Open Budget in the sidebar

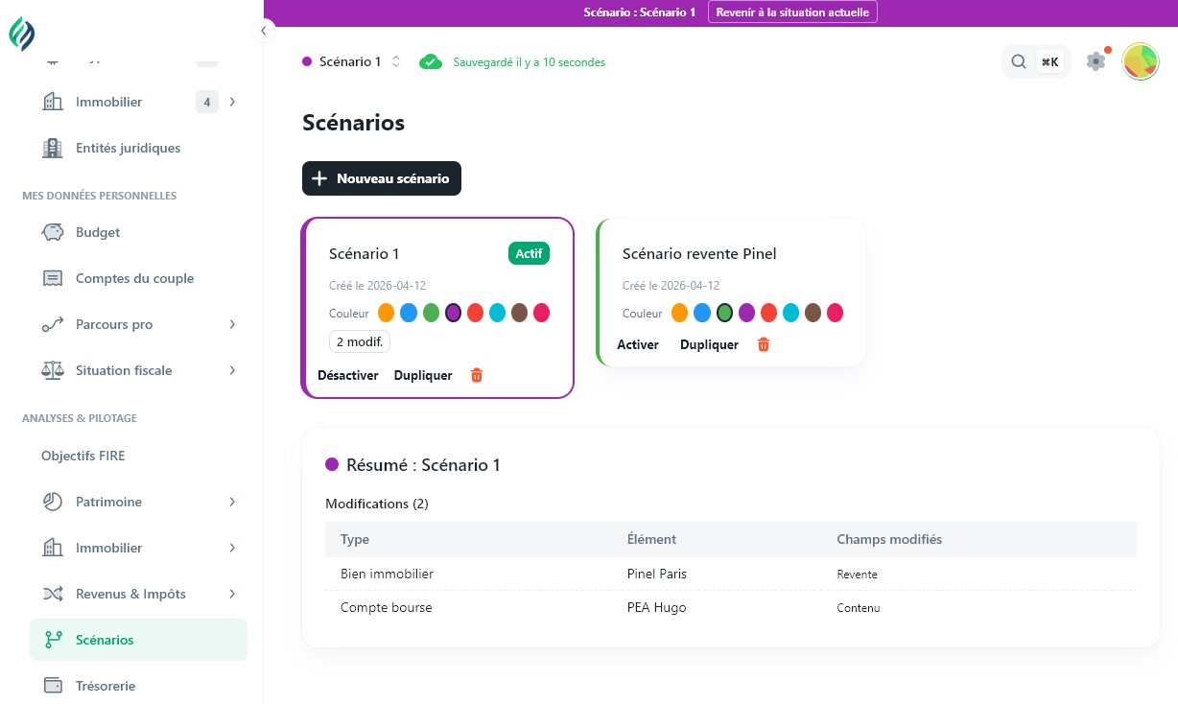pyautogui.click(x=98, y=232)
